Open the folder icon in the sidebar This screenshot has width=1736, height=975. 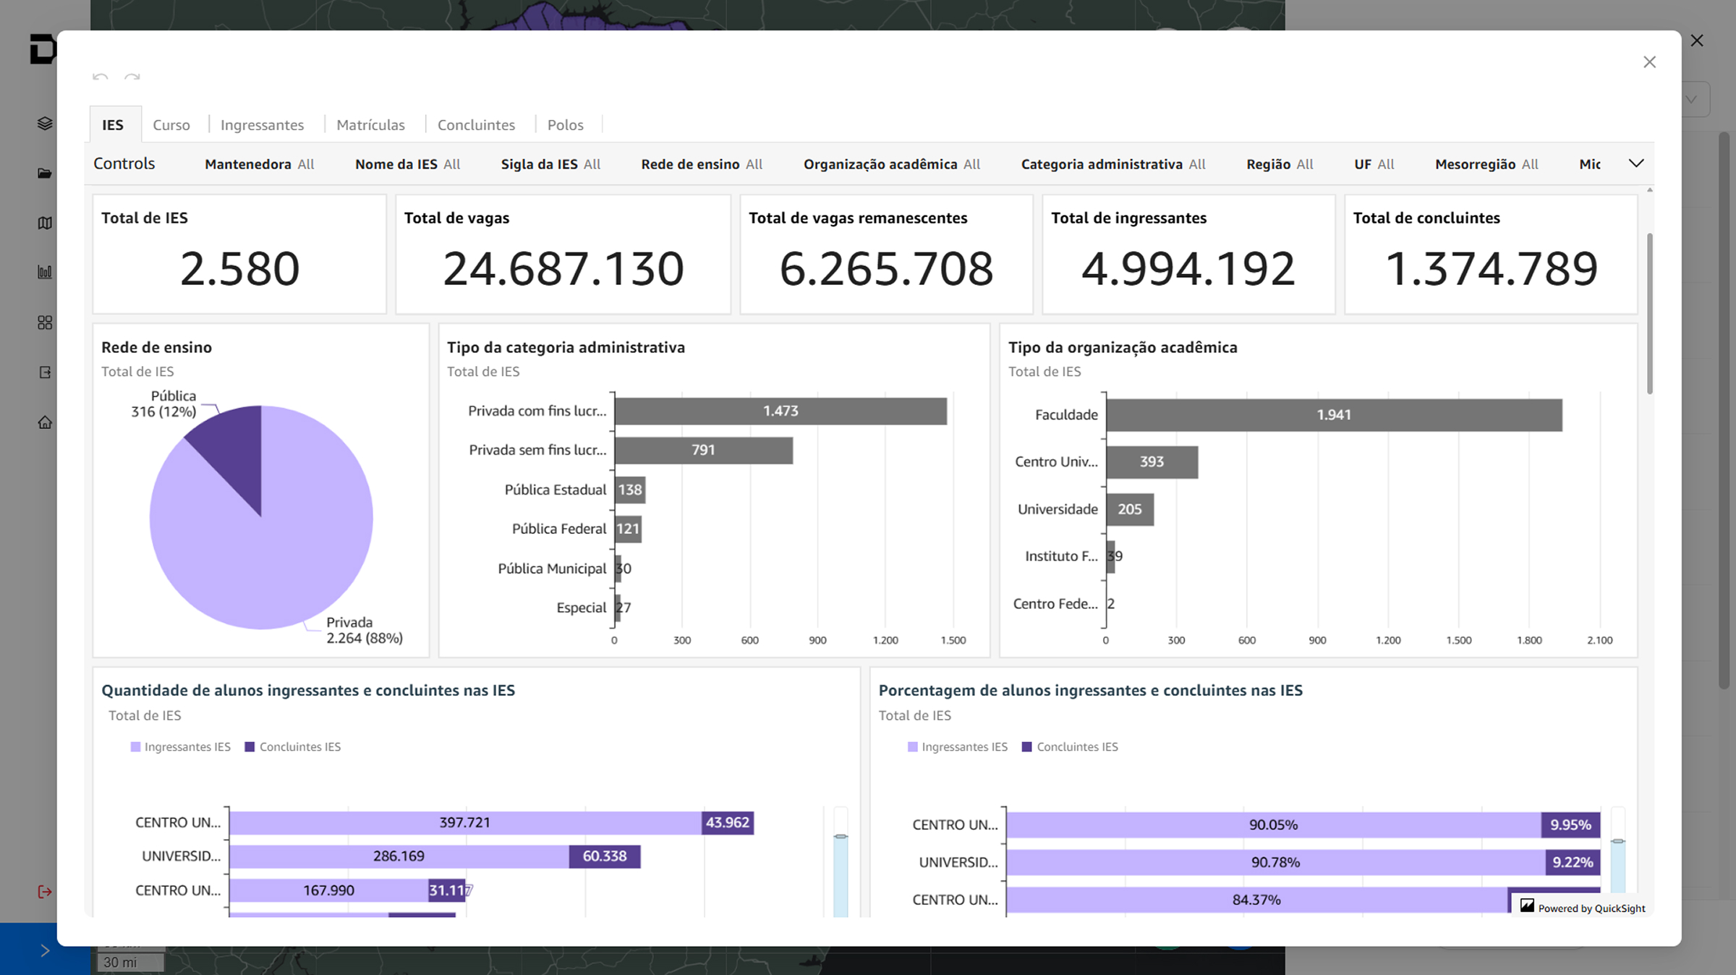(45, 174)
